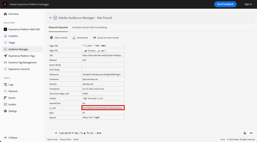
Task: Click the Adobe logo in header
Action: pos(5,4)
